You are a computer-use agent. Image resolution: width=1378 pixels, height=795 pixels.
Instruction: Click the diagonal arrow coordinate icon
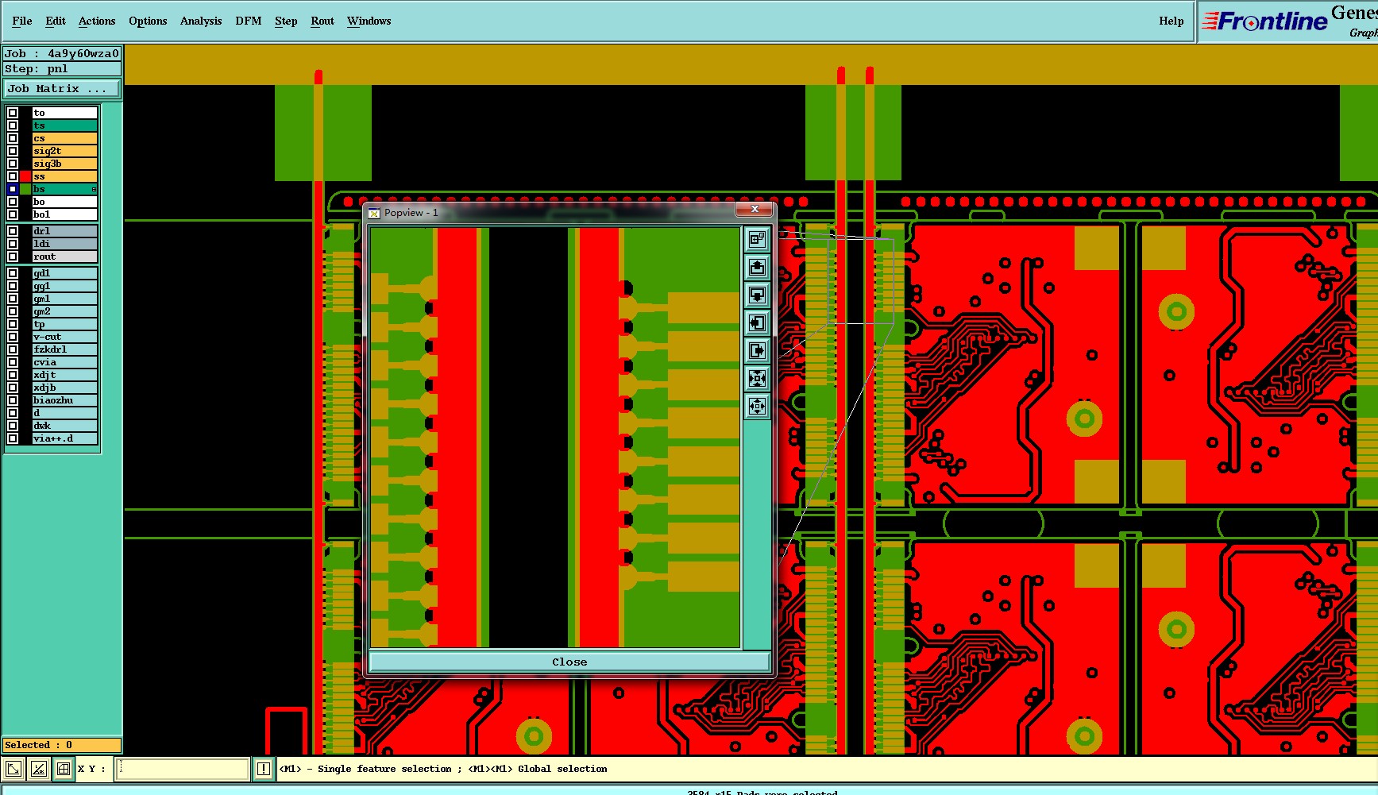[14, 769]
